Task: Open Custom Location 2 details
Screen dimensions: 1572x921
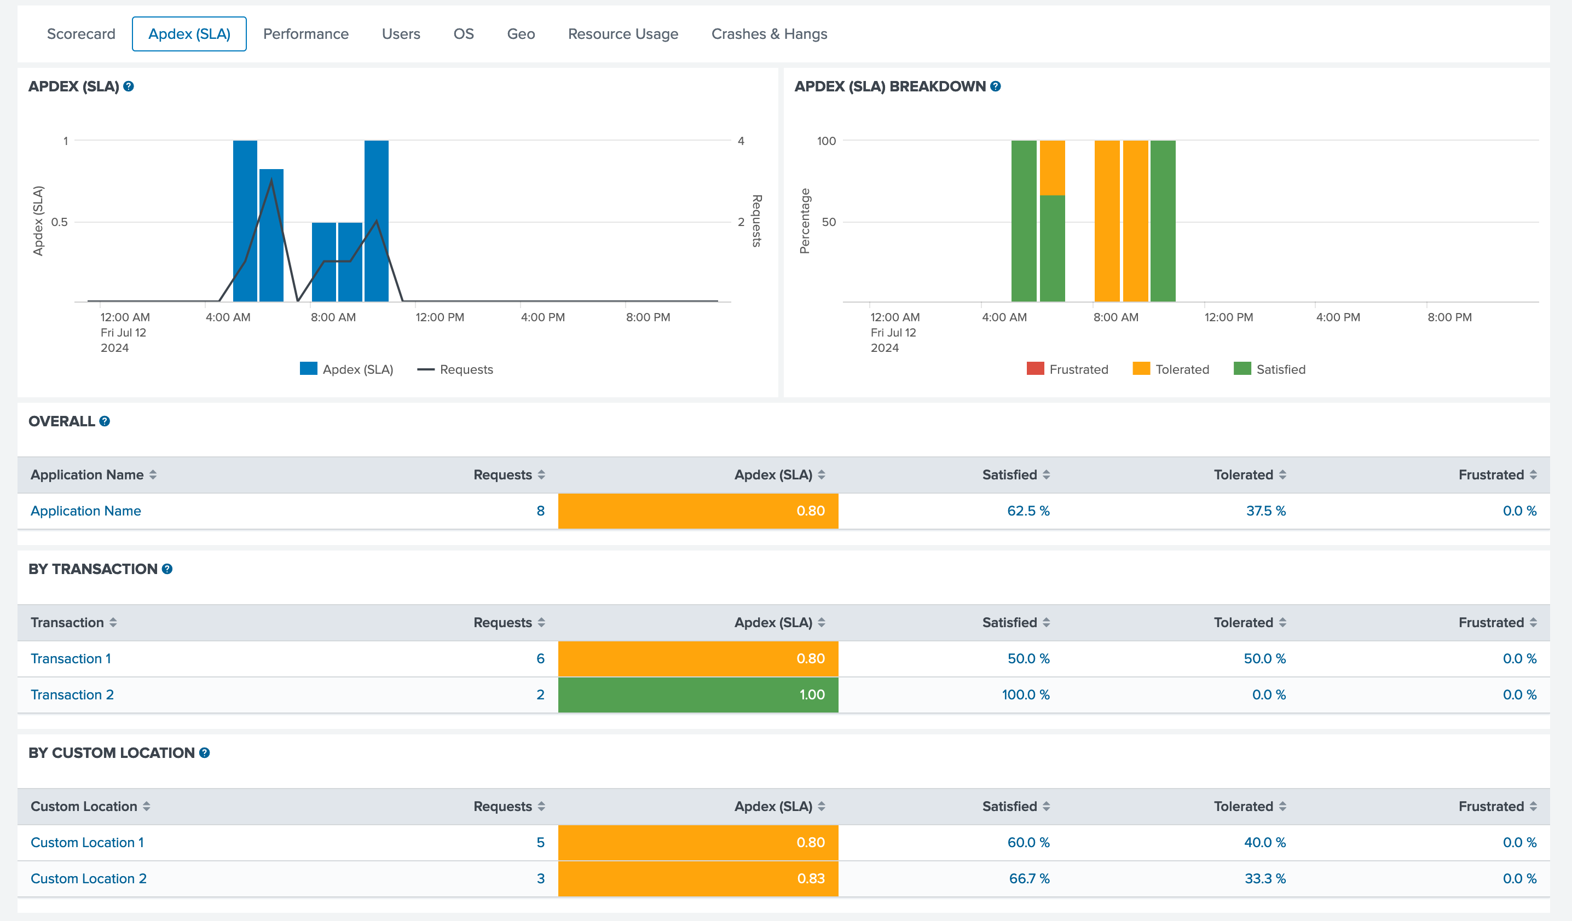Action: (88, 878)
